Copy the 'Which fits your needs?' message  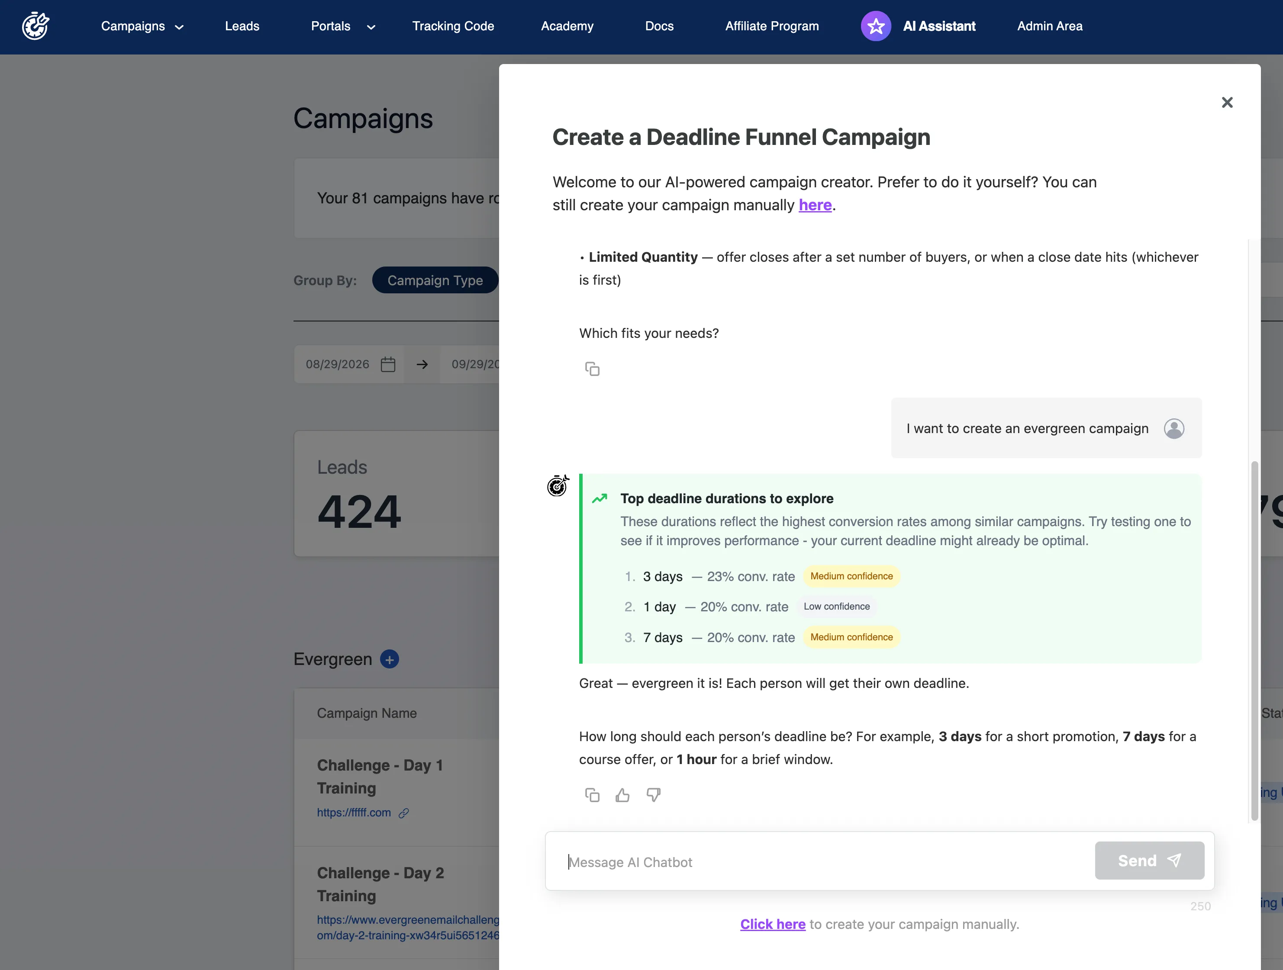coord(592,369)
